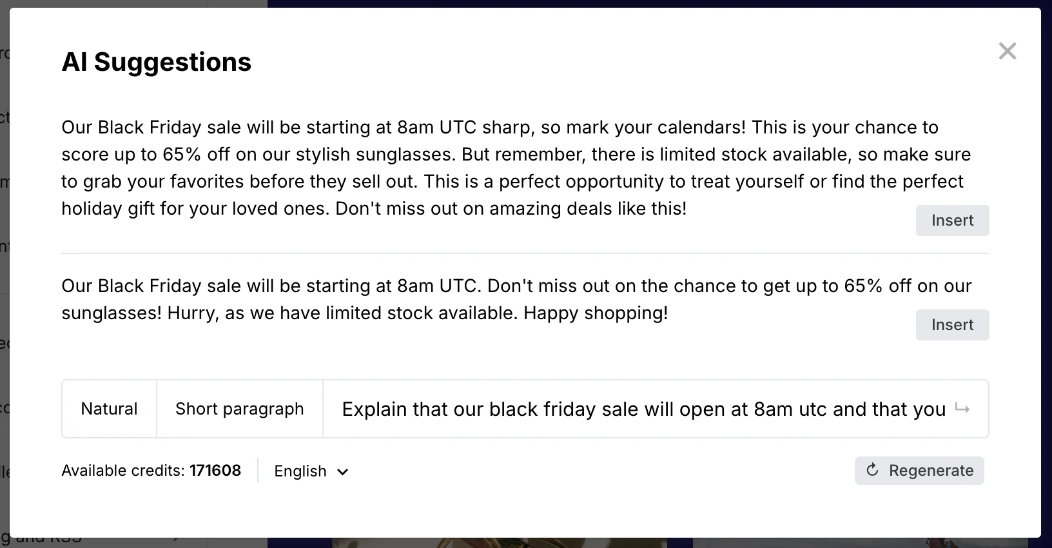
Task: Click the chevron next to English
Action: 343,472
